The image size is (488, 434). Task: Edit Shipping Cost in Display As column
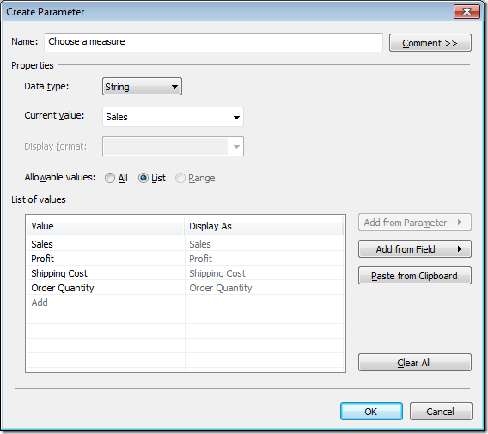pos(265,273)
